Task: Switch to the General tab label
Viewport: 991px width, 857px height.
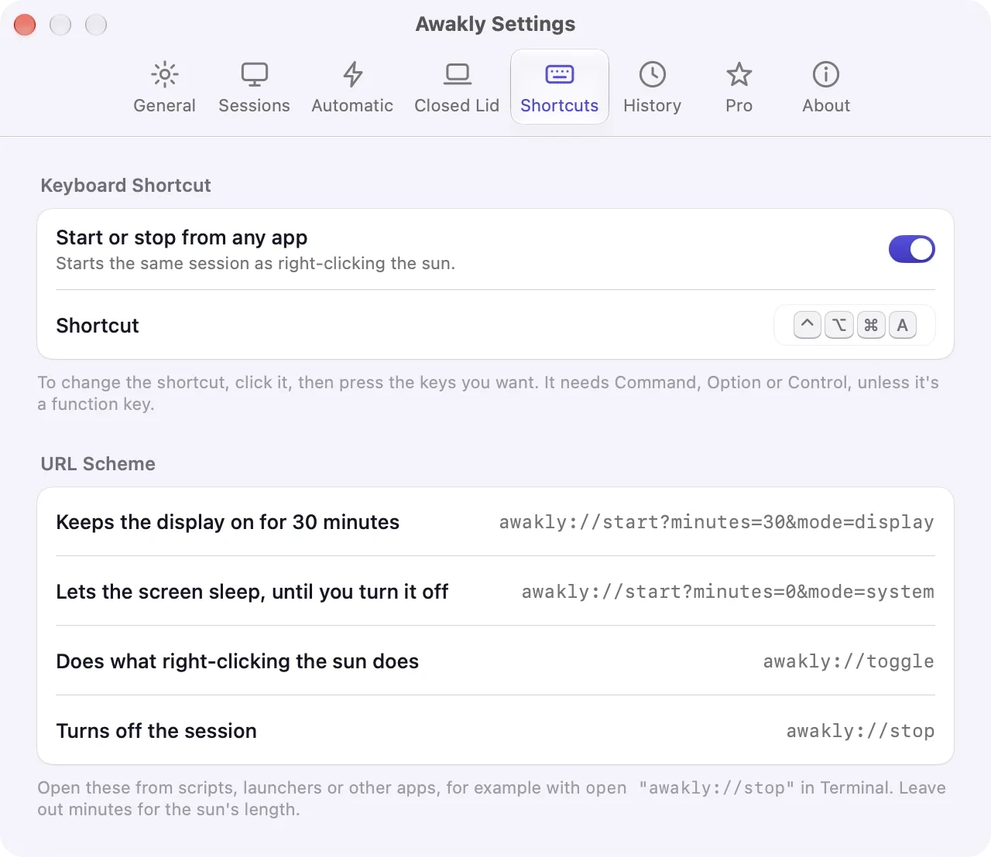Action: pyautogui.click(x=164, y=105)
